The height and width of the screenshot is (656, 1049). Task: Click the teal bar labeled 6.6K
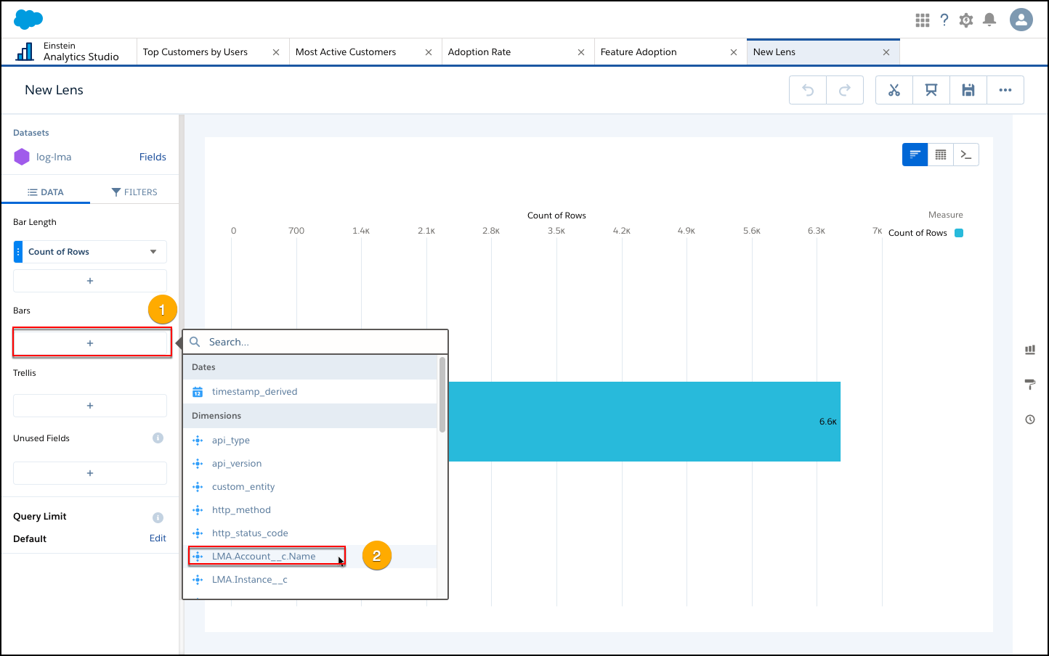click(x=644, y=422)
